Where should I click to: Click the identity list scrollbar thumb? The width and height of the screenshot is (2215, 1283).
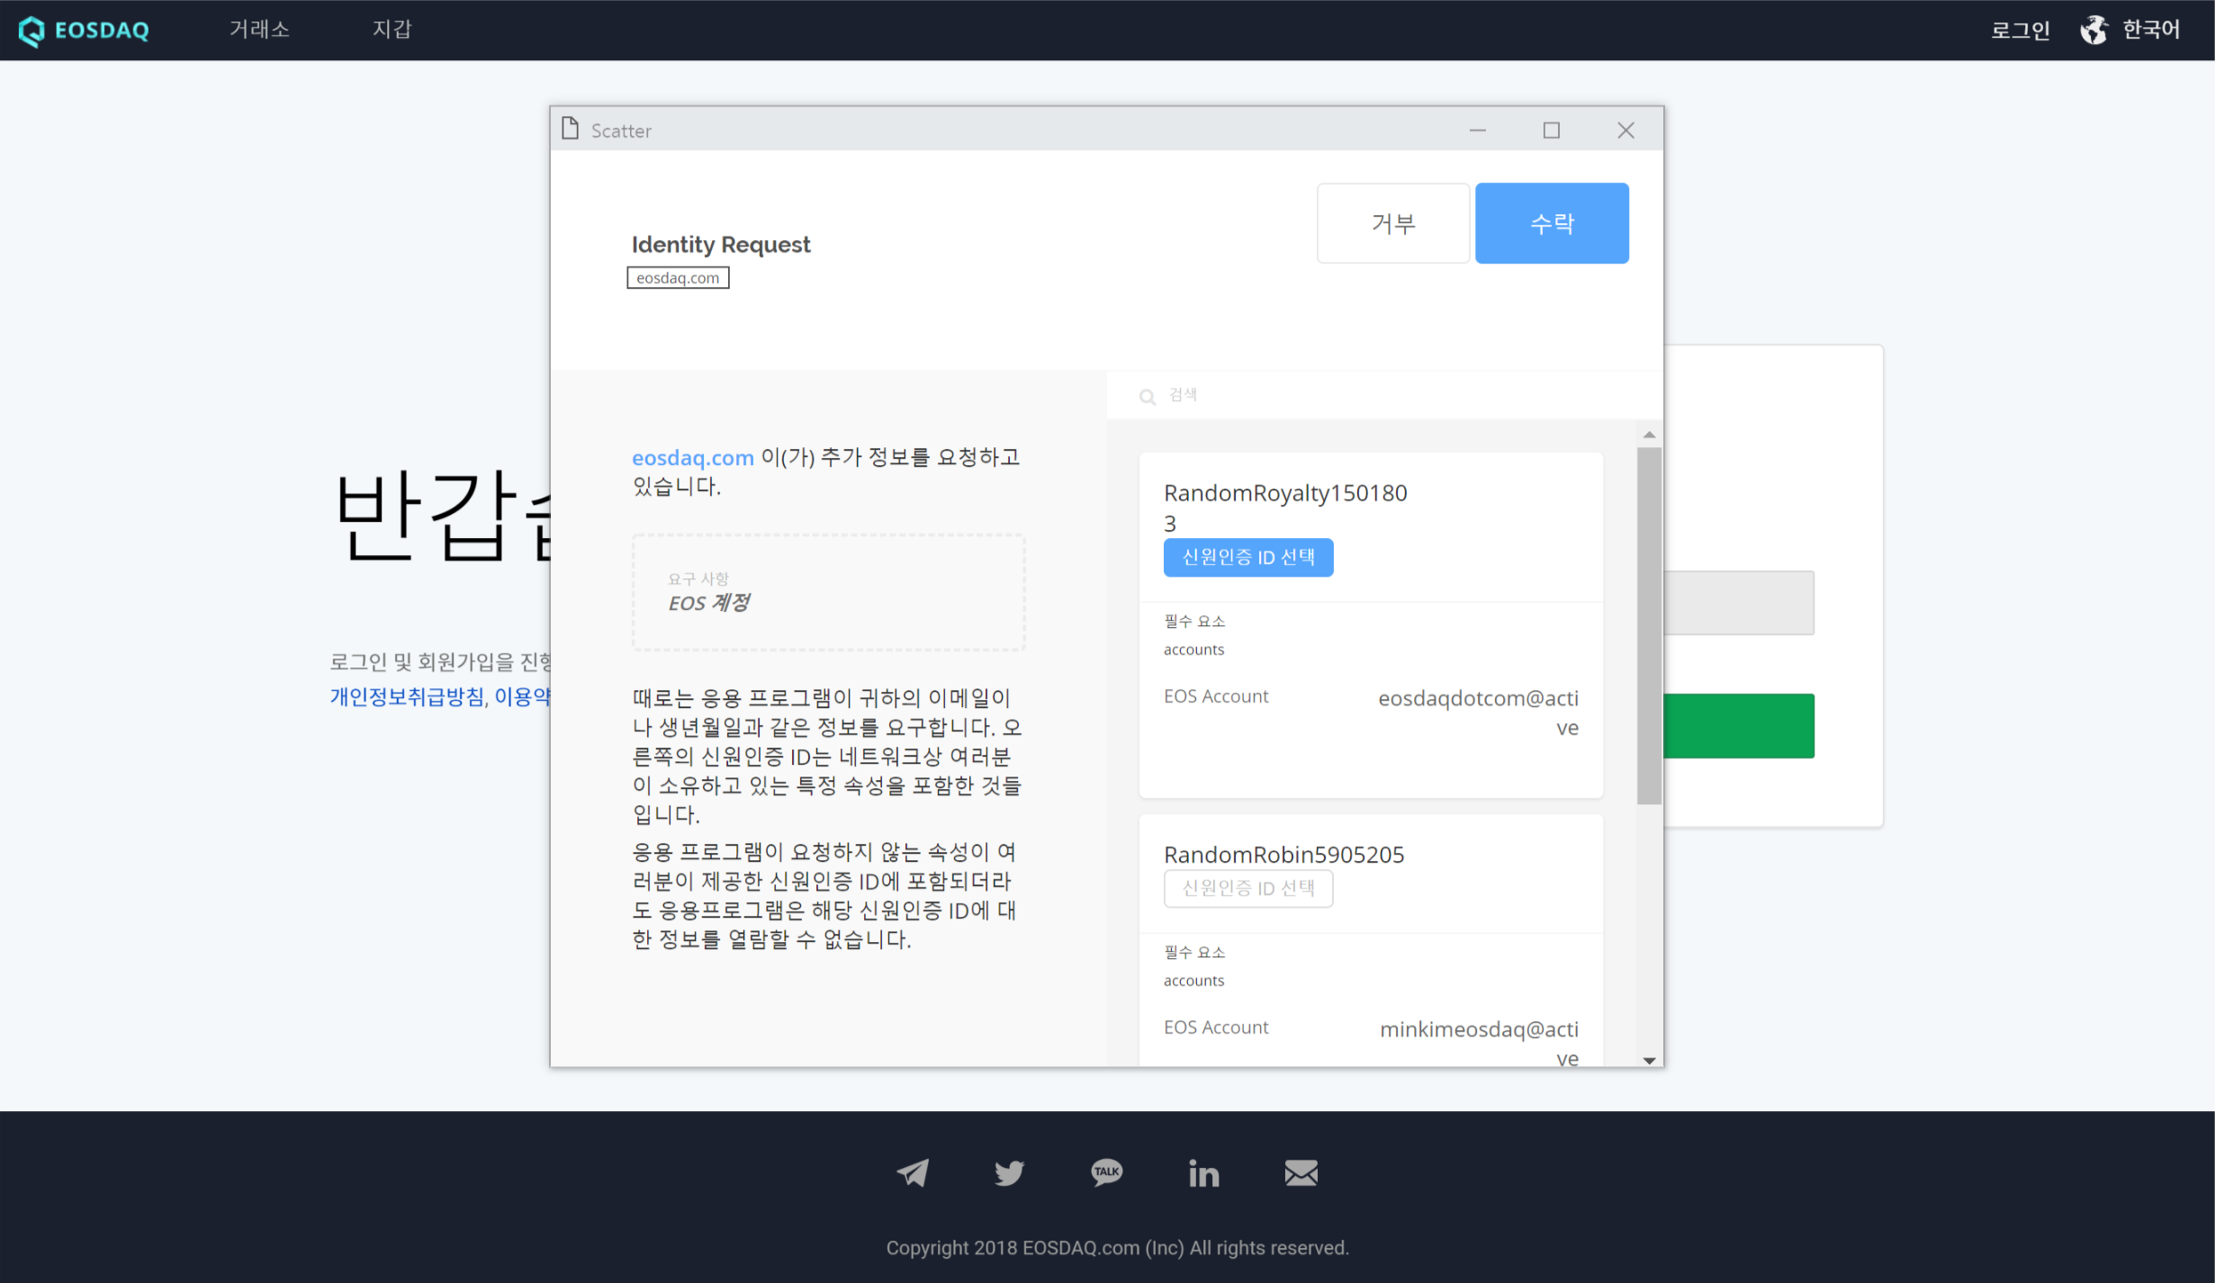tap(1649, 625)
